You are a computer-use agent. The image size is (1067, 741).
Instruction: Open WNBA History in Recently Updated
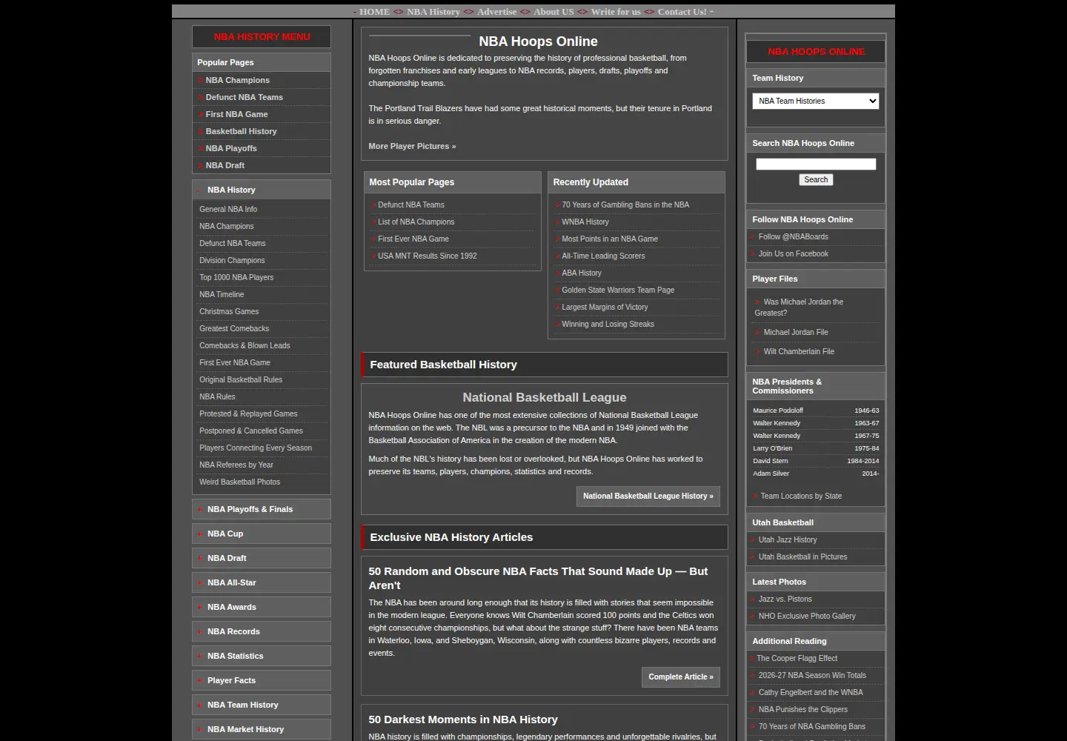click(x=585, y=222)
